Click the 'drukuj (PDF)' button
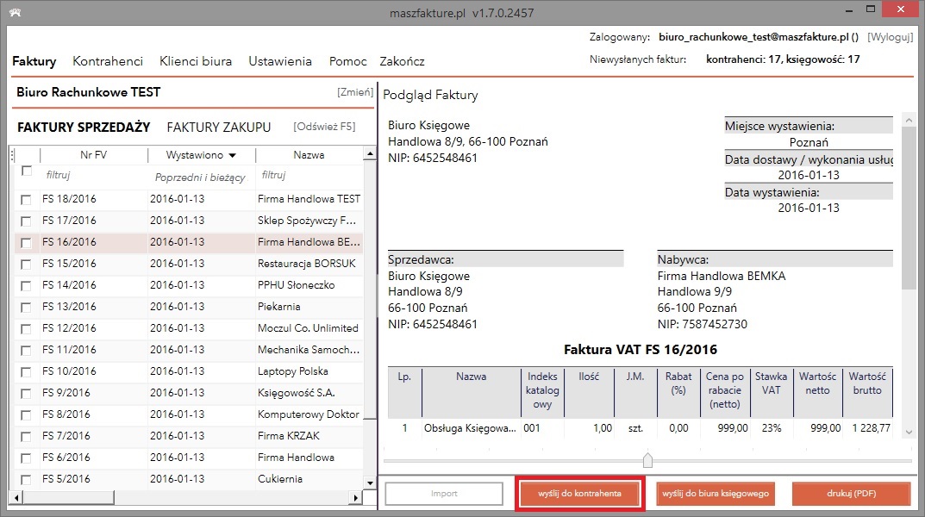 click(851, 494)
